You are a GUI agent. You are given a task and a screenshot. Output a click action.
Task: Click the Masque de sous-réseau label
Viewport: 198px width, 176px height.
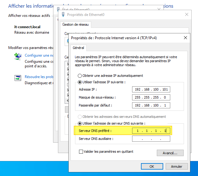[x=97, y=97]
